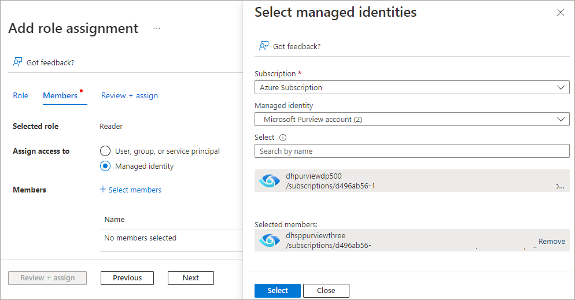
Task: Click the Previous button
Action: click(127, 277)
